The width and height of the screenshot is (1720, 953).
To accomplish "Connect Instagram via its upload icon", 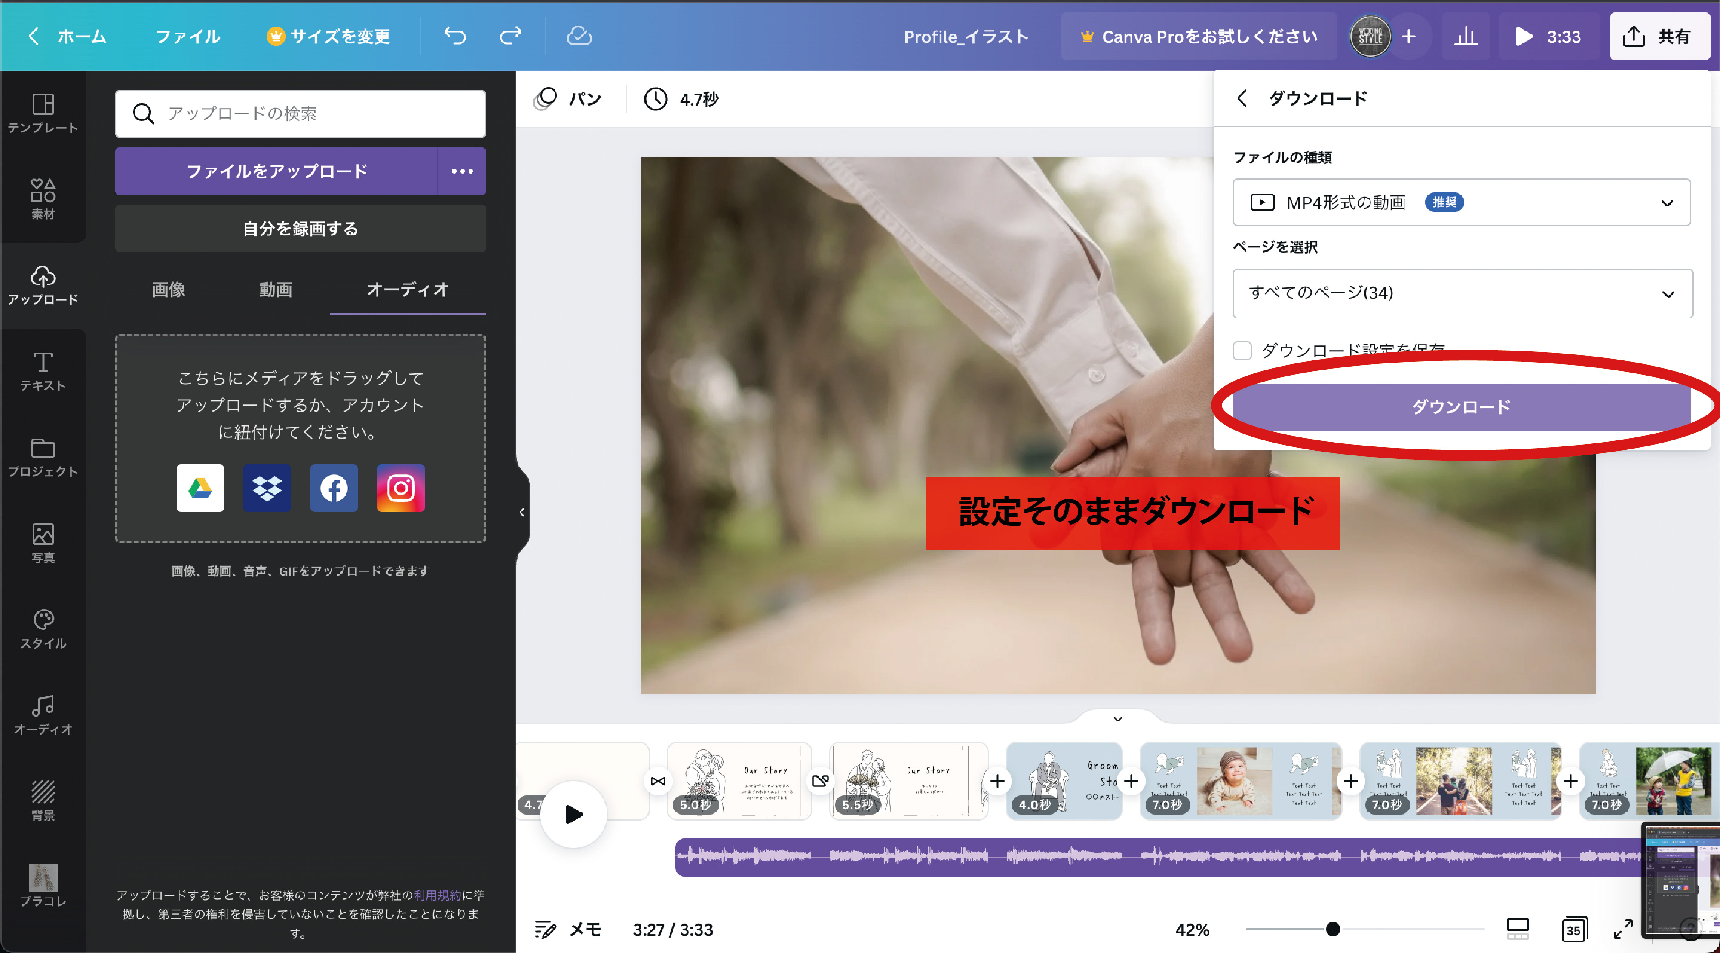I will [400, 488].
